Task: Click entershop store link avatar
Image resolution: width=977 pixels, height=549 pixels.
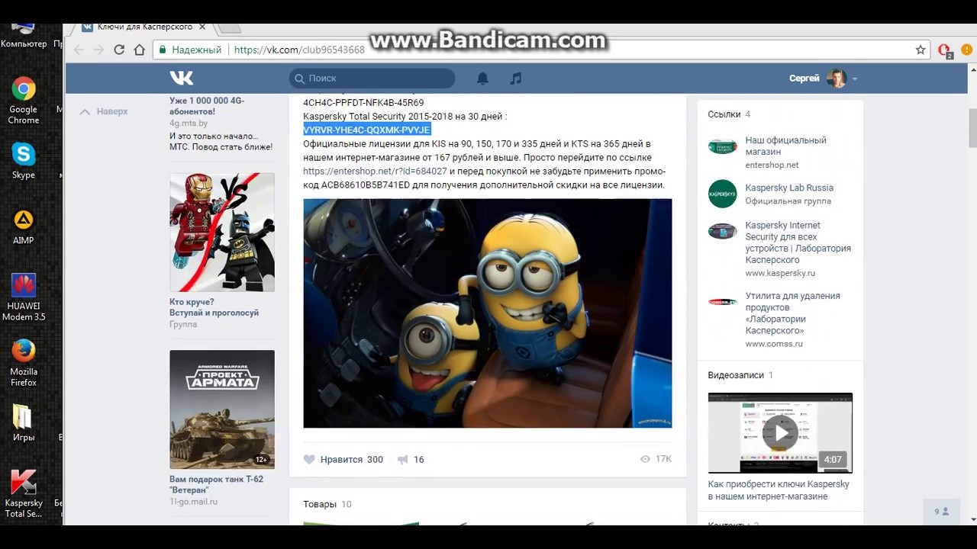Action: [722, 146]
